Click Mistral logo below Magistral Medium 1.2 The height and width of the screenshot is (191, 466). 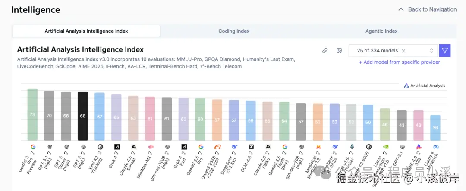318,147
